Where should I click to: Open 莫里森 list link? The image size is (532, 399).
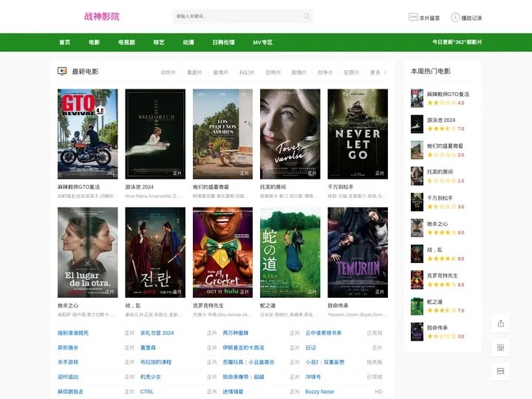(x=148, y=347)
